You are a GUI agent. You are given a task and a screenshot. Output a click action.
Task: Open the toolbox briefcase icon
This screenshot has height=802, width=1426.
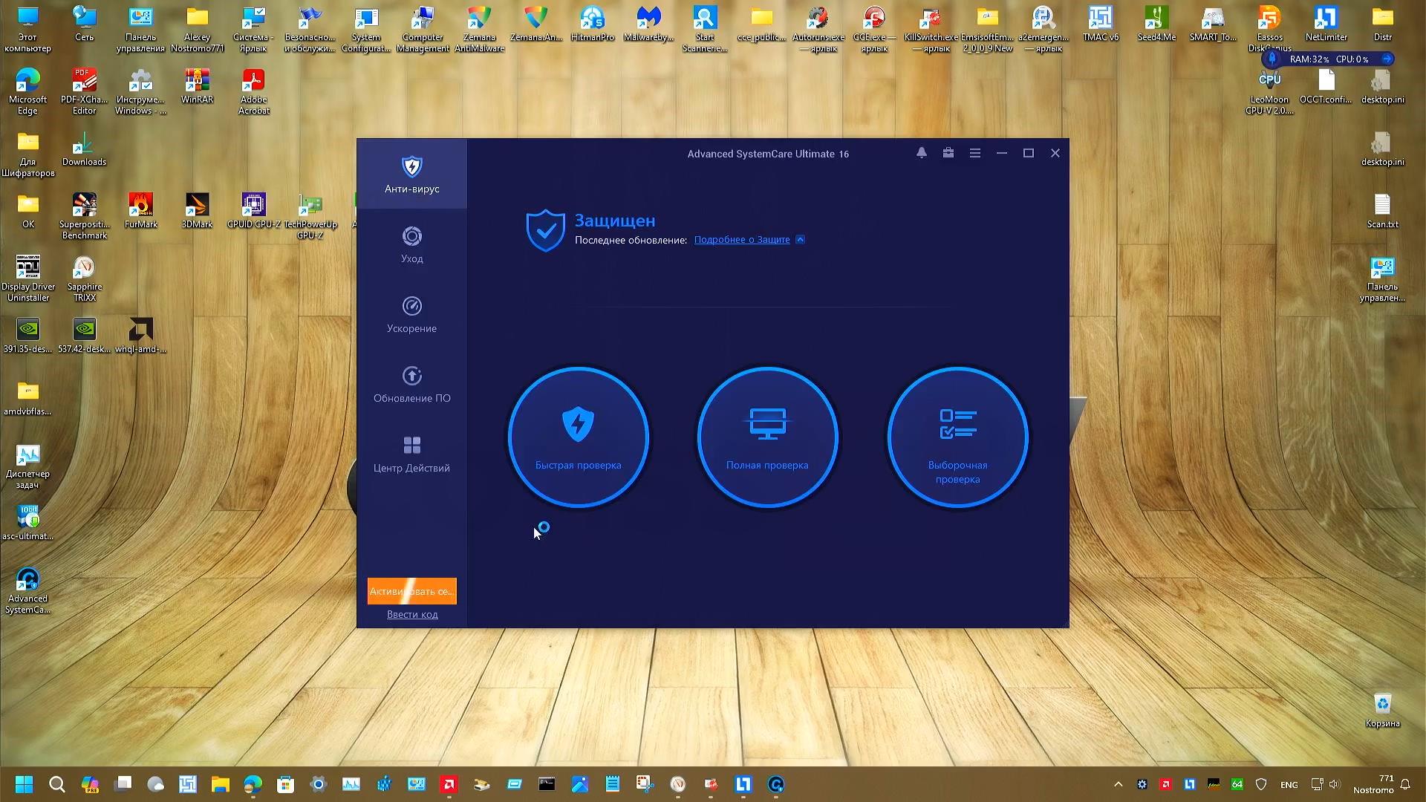(x=948, y=153)
